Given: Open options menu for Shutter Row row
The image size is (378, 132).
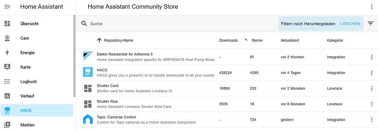Looking at the screenshot, I should coord(371,104).
